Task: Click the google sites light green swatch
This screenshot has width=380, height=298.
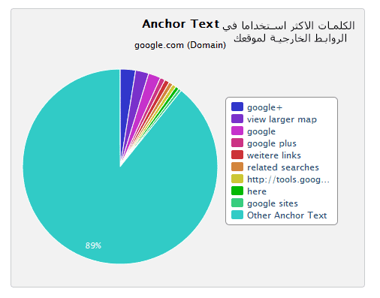Action: point(237,203)
